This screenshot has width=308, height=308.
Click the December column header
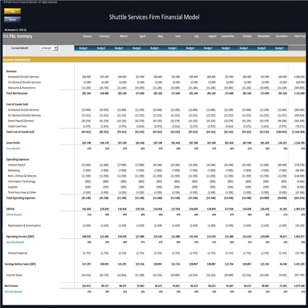click(x=282, y=36)
